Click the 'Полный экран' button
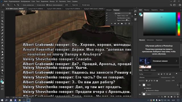The image size is (182, 102). 86,5
